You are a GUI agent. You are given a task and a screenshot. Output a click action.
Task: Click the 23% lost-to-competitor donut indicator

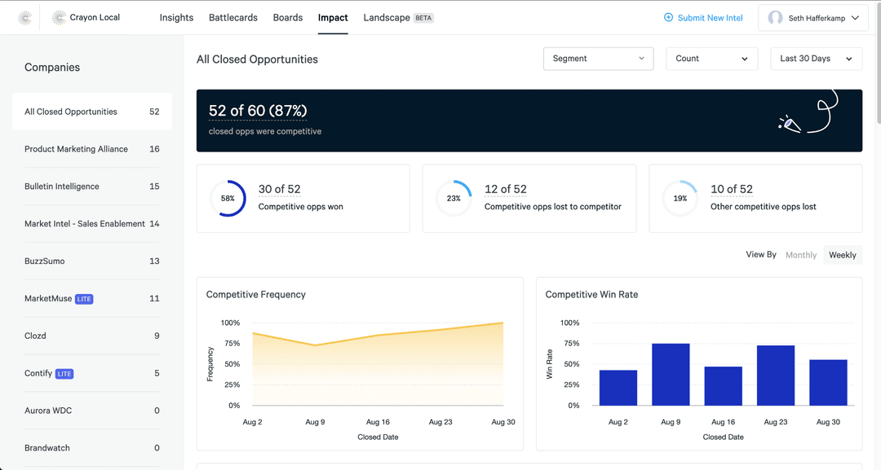(x=454, y=199)
